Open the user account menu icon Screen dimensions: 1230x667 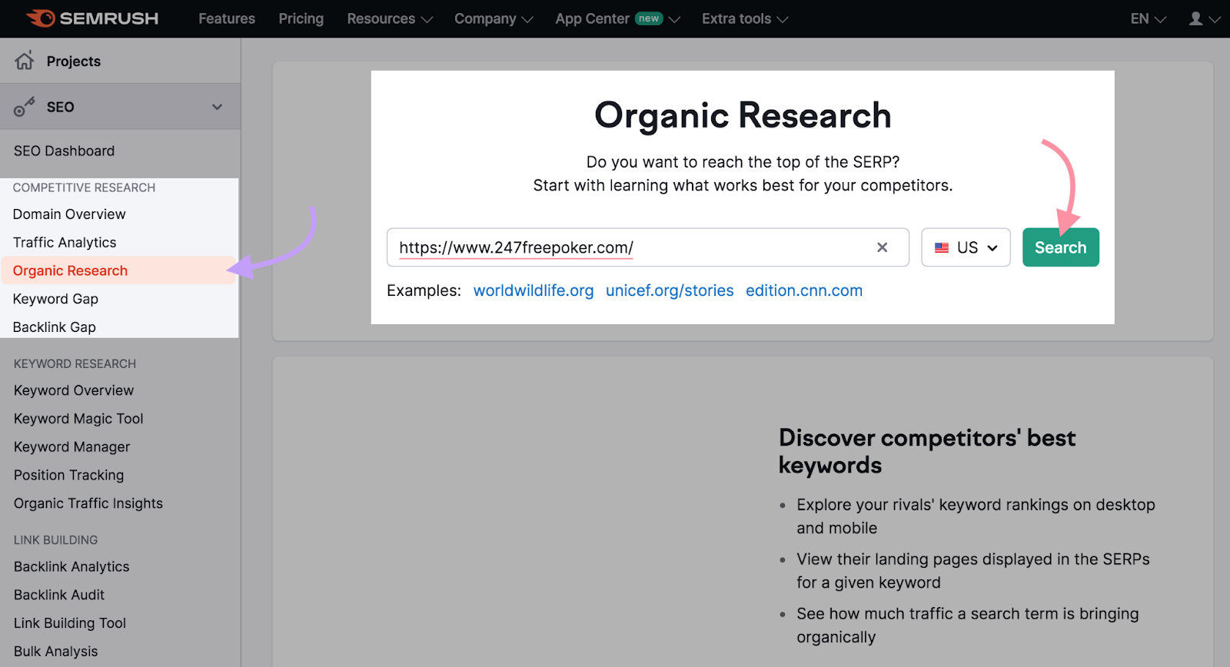click(1195, 18)
